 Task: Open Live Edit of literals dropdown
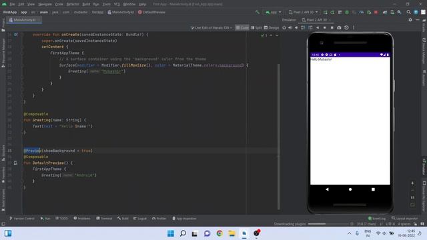click(x=211, y=28)
